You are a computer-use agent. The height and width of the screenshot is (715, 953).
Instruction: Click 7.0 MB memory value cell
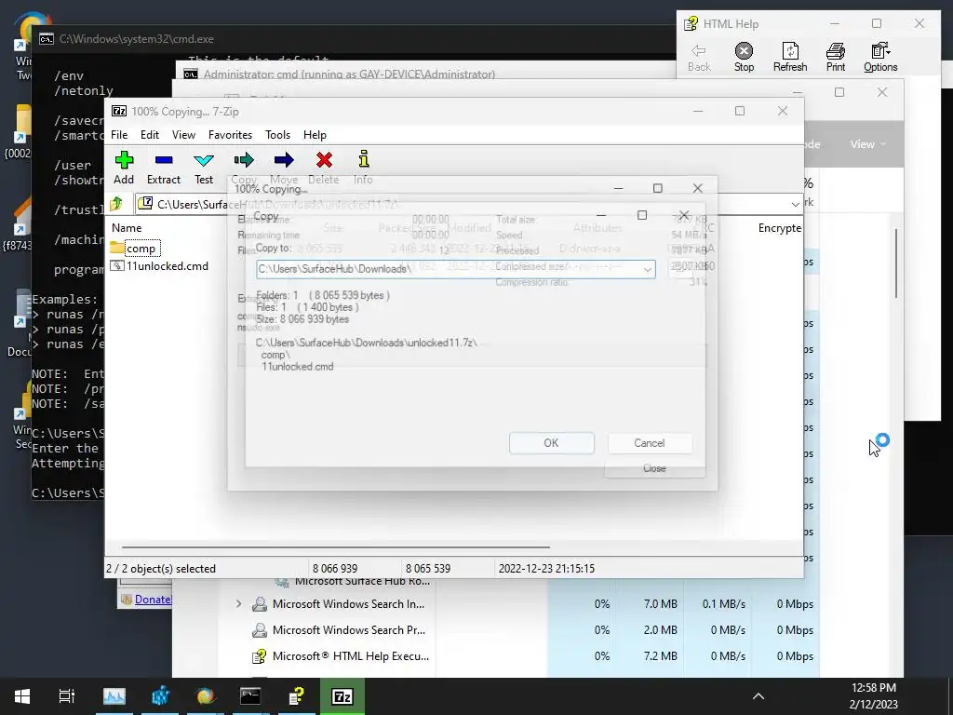click(x=660, y=603)
